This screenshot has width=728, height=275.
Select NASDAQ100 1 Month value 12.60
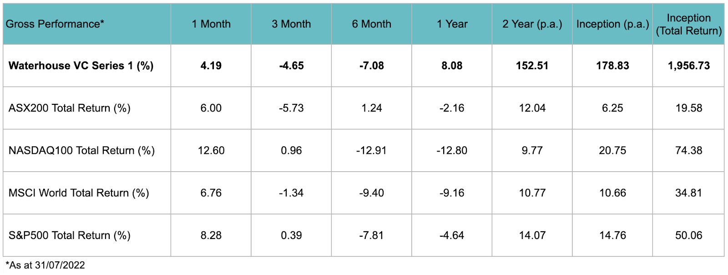[x=211, y=150]
